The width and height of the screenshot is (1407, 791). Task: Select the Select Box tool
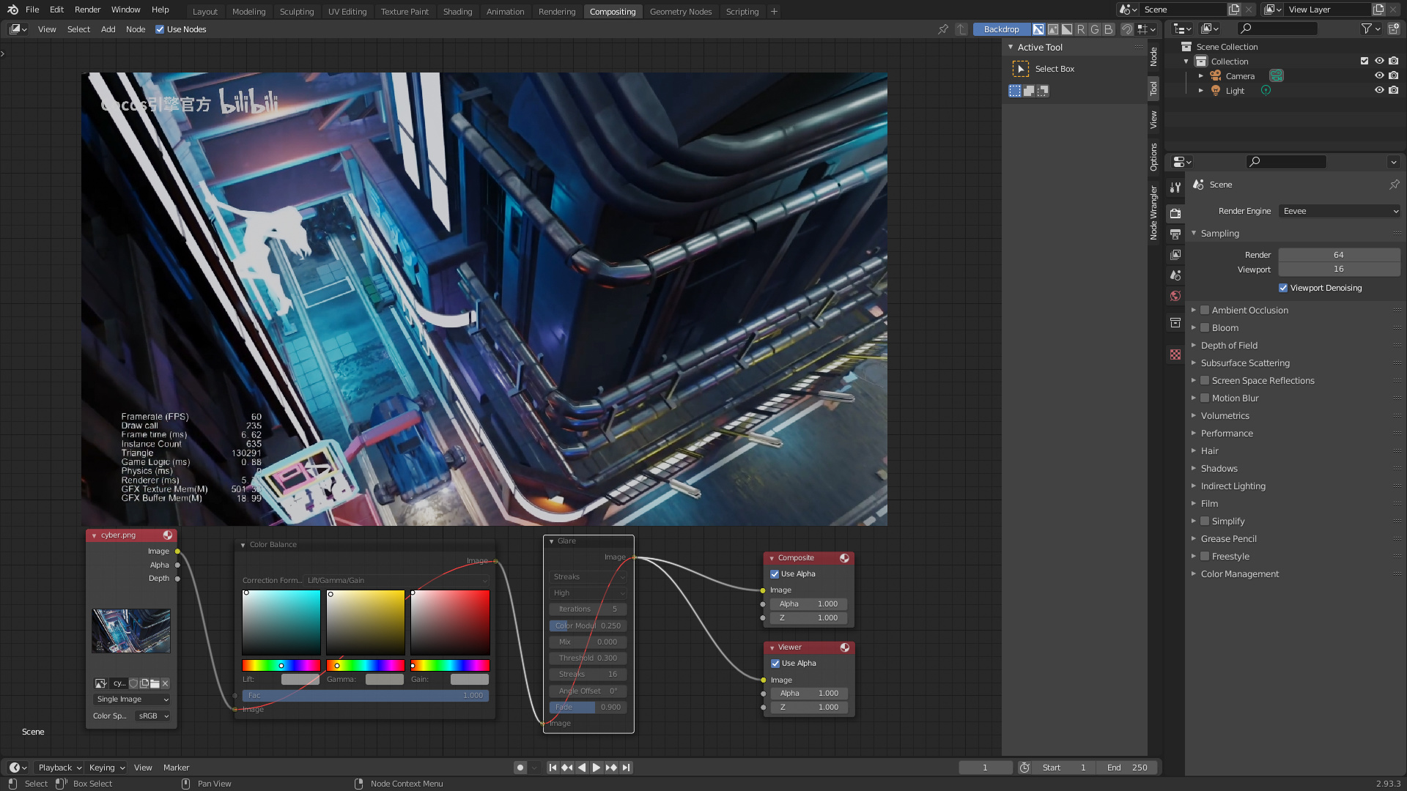click(x=1021, y=69)
